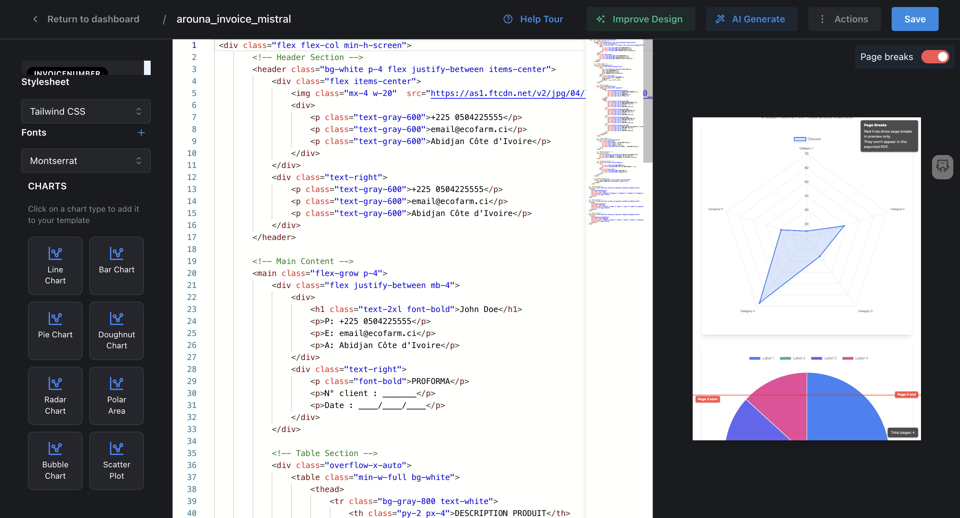Click the </header> closing tag line
This screenshot has width=960, height=518.
pos(274,237)
